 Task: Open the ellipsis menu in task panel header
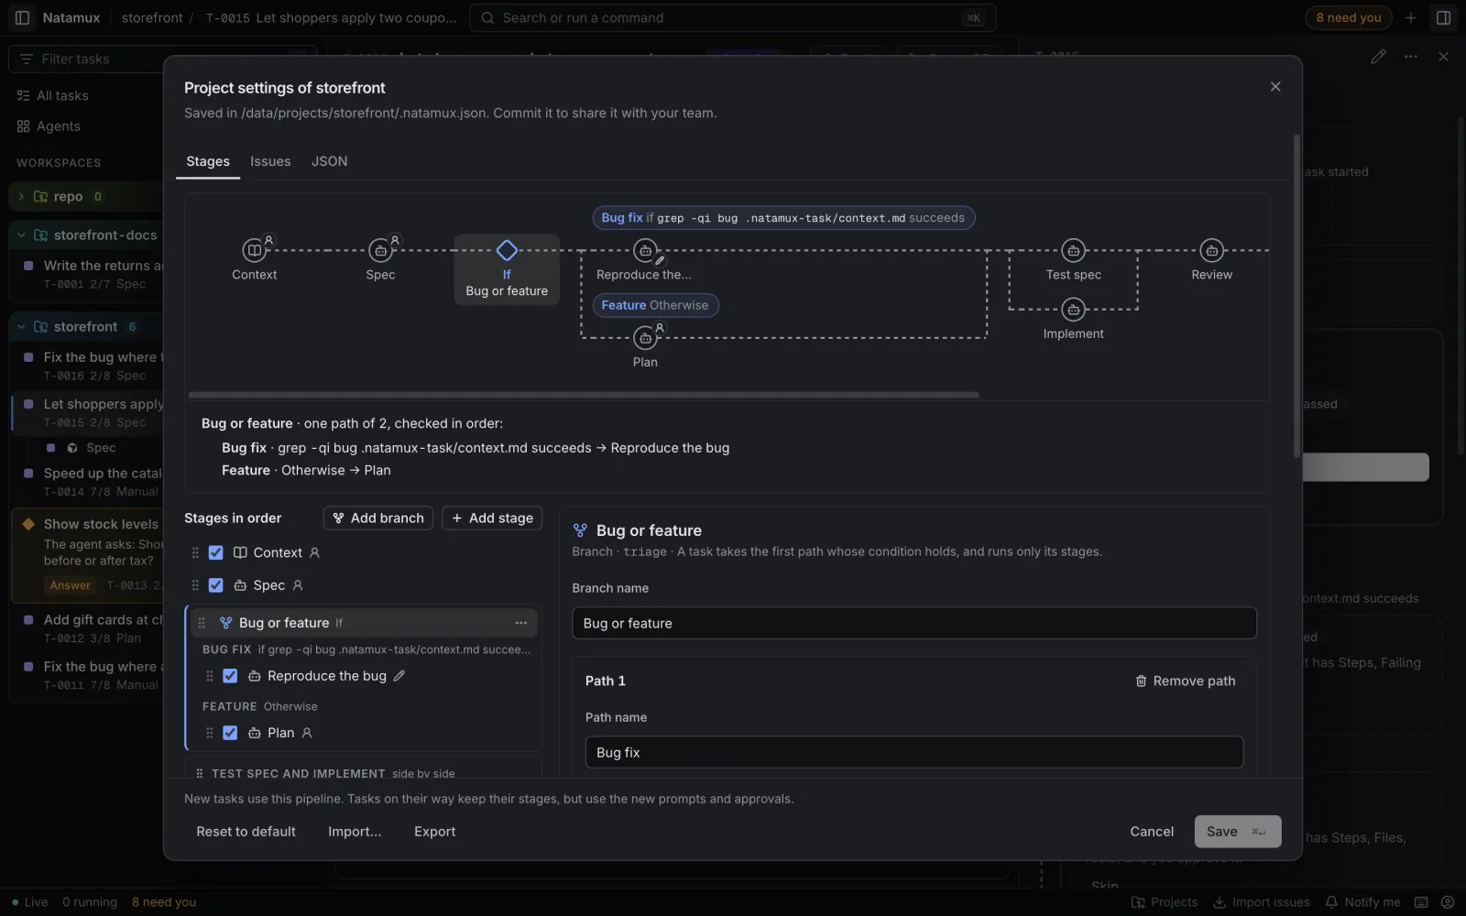(1411, 57)
